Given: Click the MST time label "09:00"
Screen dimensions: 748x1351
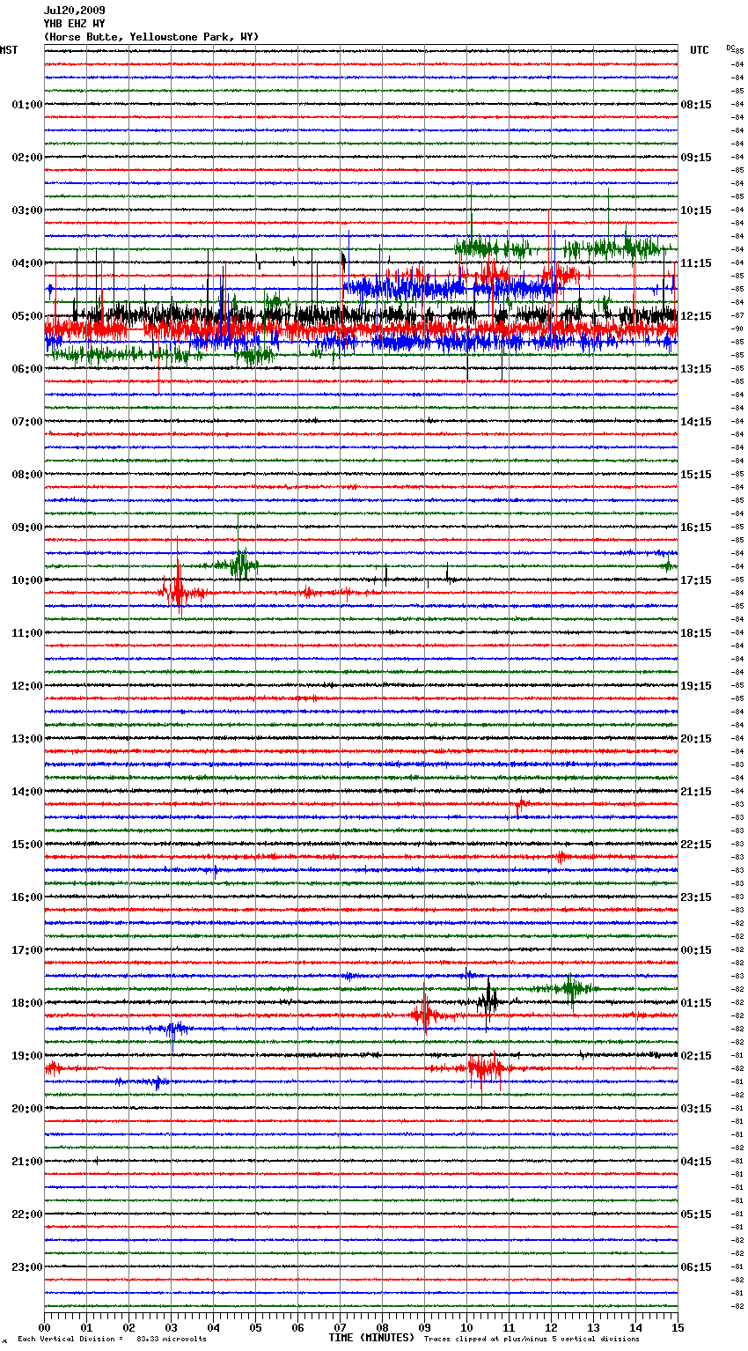Looking at the screenshot, I should (x=27, y=528).
